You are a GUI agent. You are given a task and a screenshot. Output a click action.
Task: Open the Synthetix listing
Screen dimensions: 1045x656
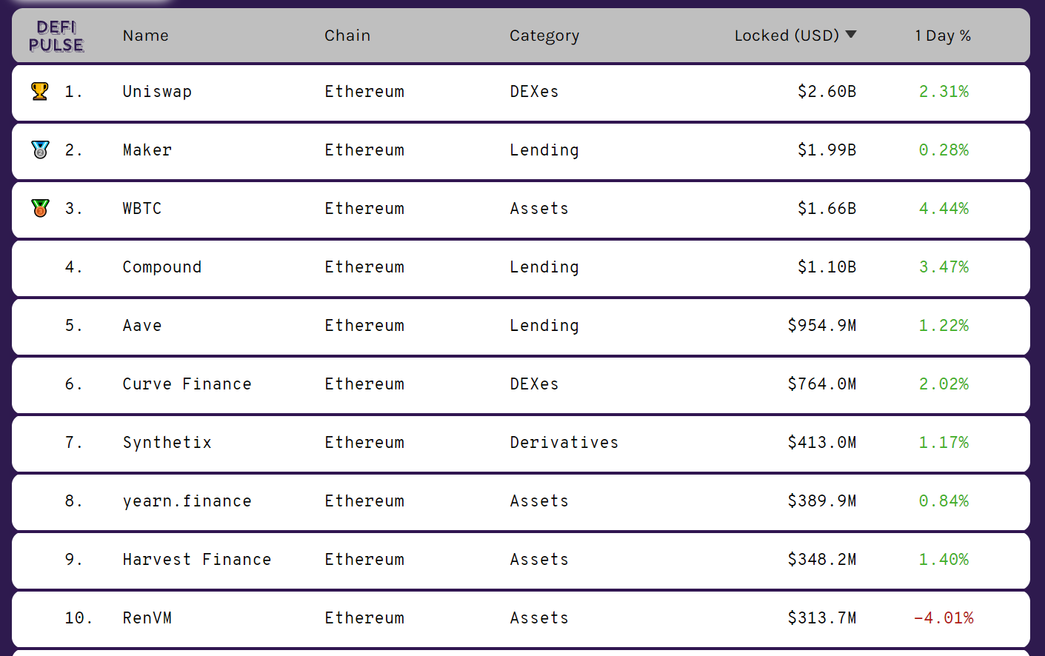pos(167,442)
